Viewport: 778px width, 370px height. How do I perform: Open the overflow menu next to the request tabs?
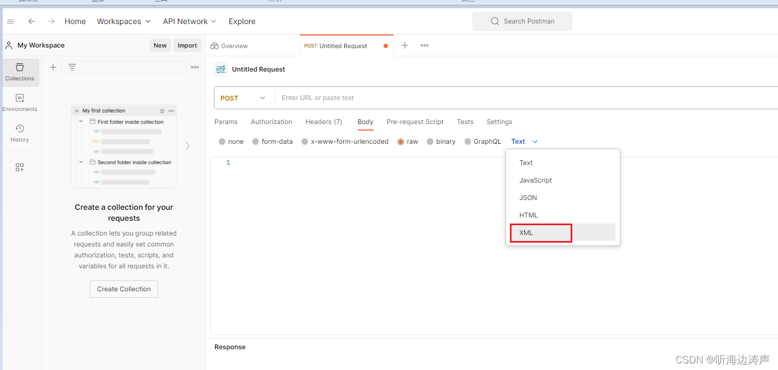(424, 45)
